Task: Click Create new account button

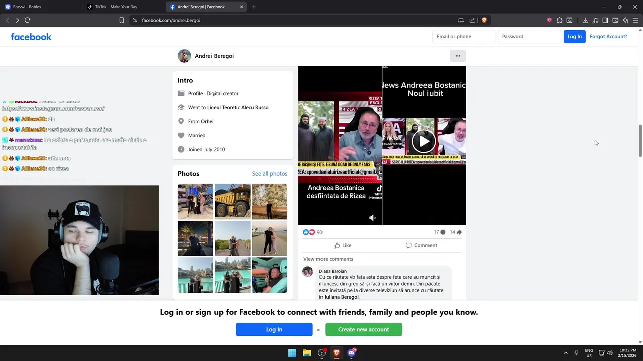Action: tap(364, 329)
